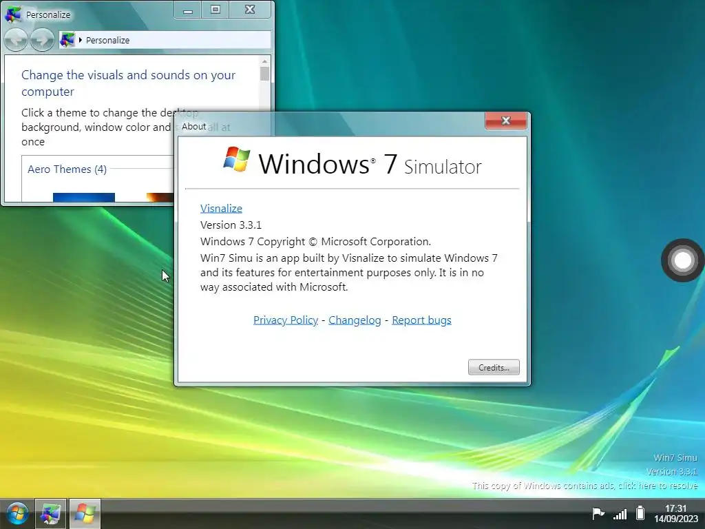The image size is (705, 529).
Task: Maximize the Personalize window
Action: click(215, 10)
